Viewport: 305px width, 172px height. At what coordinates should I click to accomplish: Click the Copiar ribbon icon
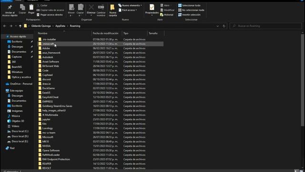pyautogui.click(x=22, y=10)
